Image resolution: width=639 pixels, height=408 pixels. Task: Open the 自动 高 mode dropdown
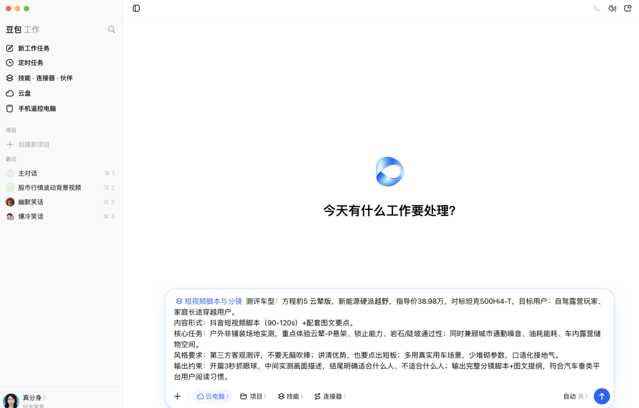pos(576,396)
